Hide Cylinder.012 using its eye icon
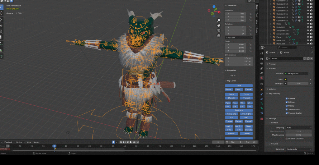The width and height of the screenshot is (319, 165). pyautogui.click(x=308, y=4)
